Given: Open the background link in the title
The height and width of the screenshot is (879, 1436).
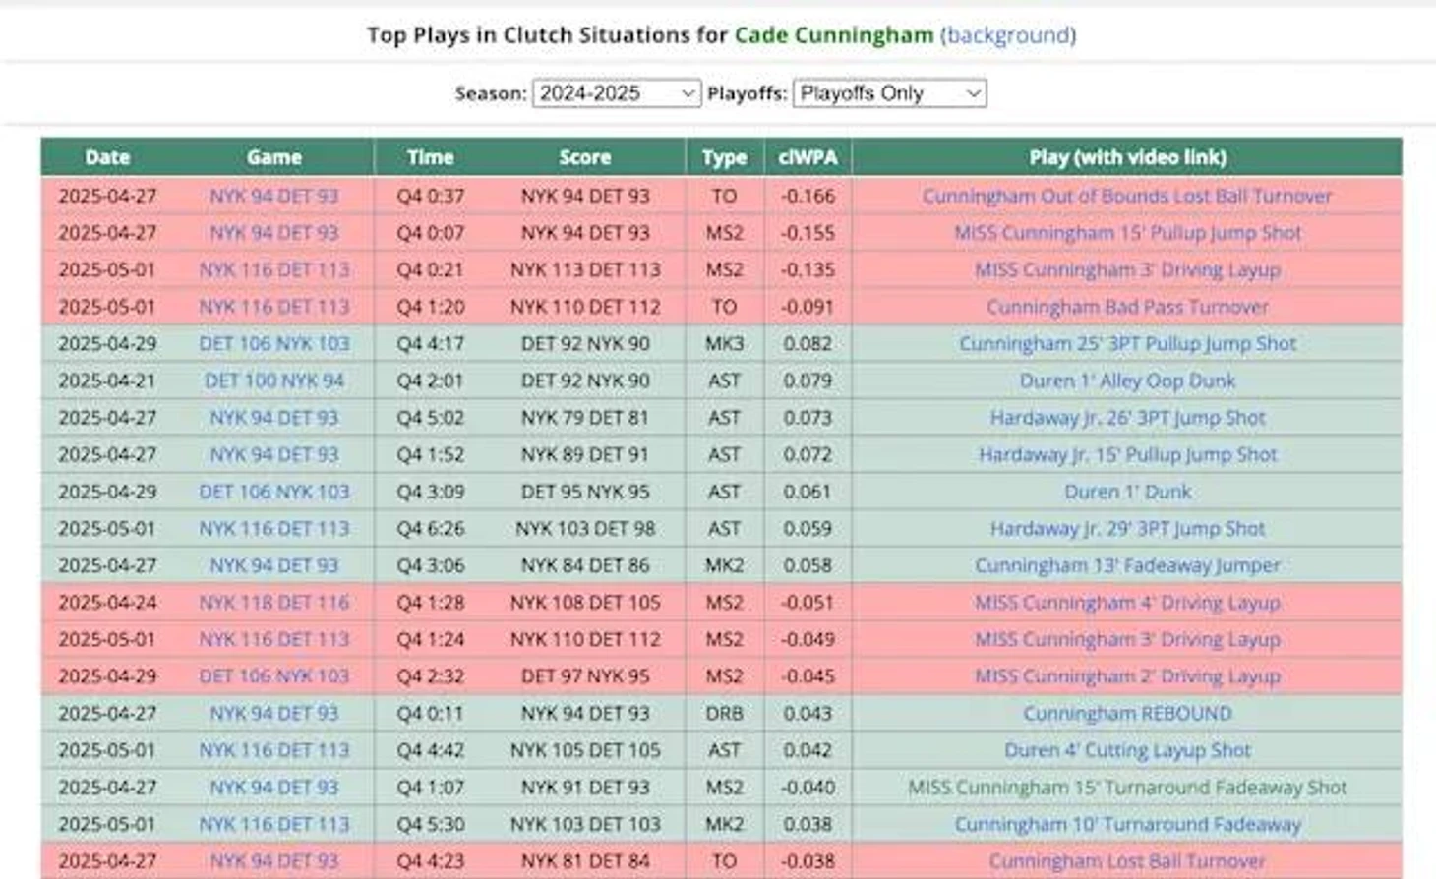Looking at the screenshot, I should (x=1008, y=35).
